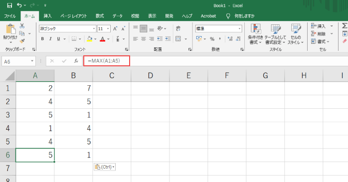The image size is (348, 182).
Task: Open the font group dialog launcher
Action: pos(126,49)
